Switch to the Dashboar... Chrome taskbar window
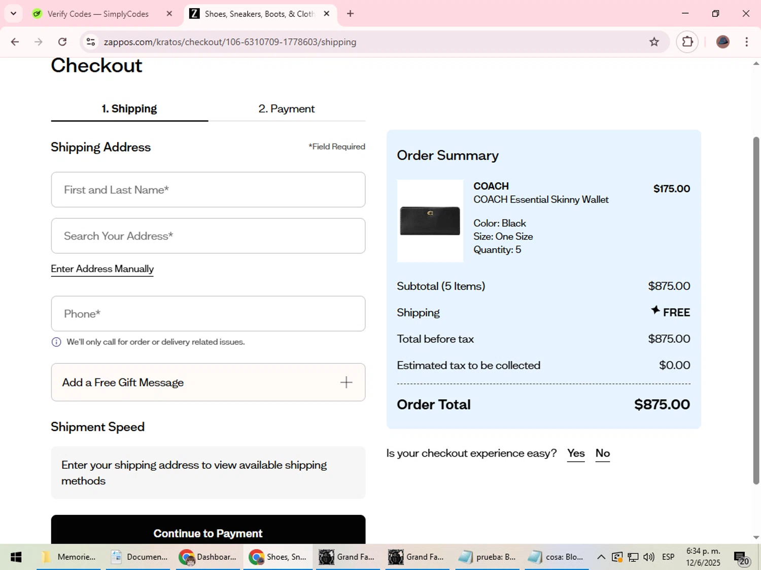 (x=208, y=557)
